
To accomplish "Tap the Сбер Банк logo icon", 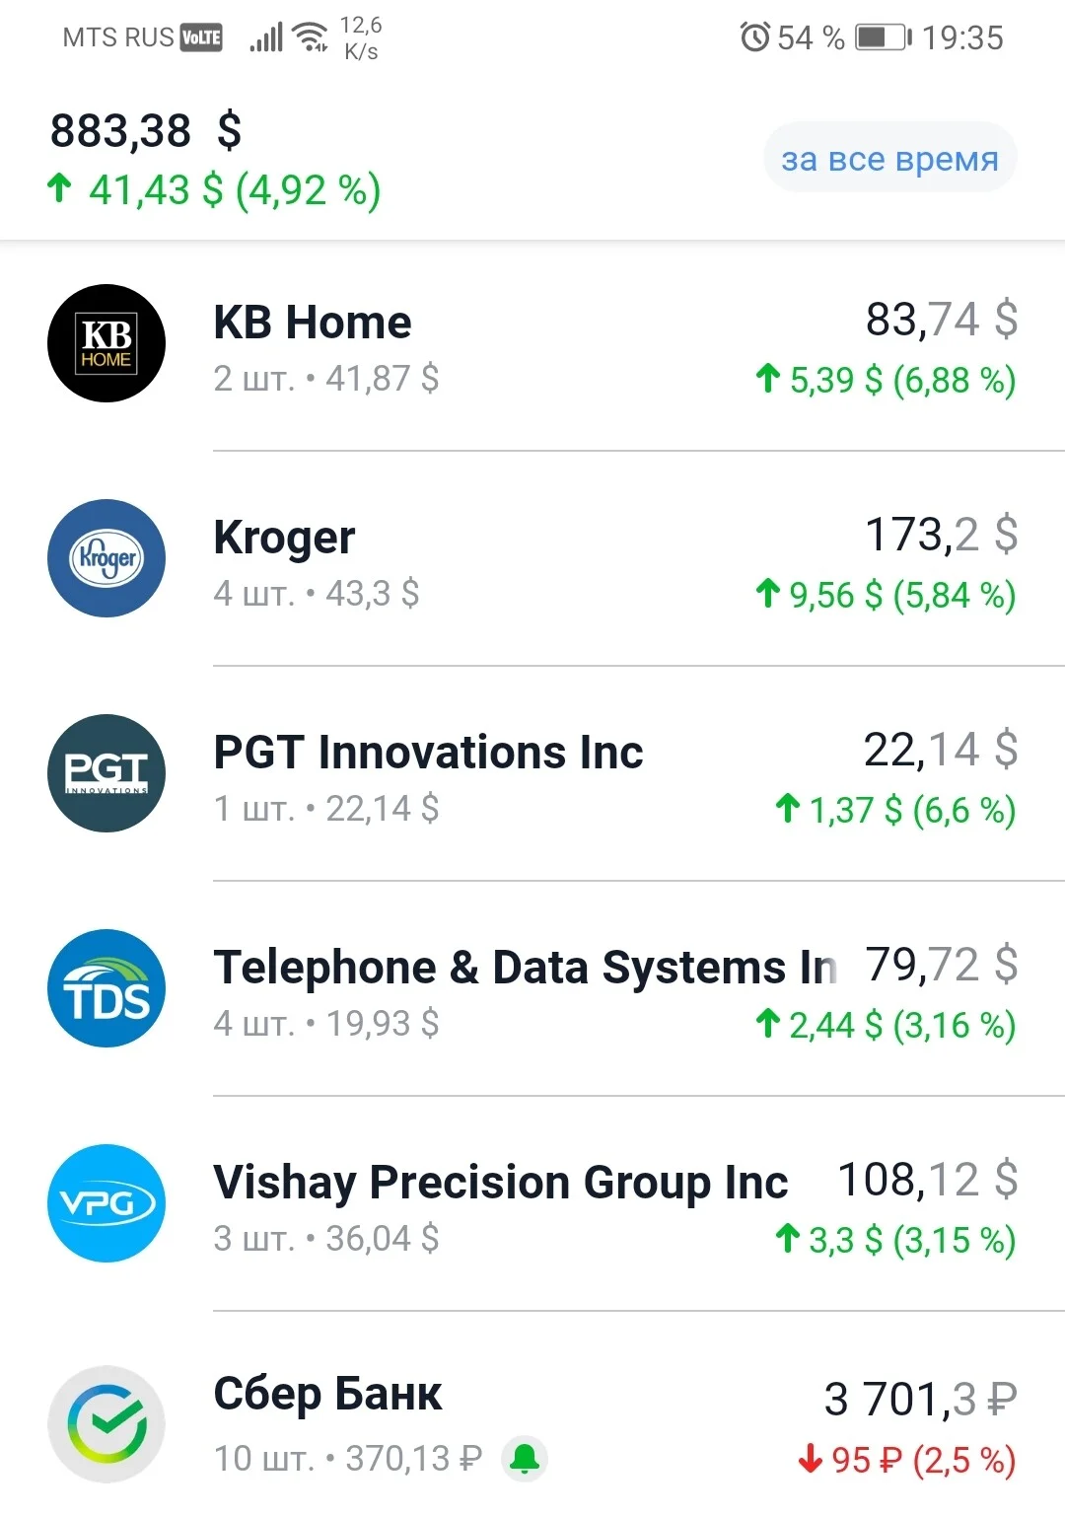I will (106, 1424).
